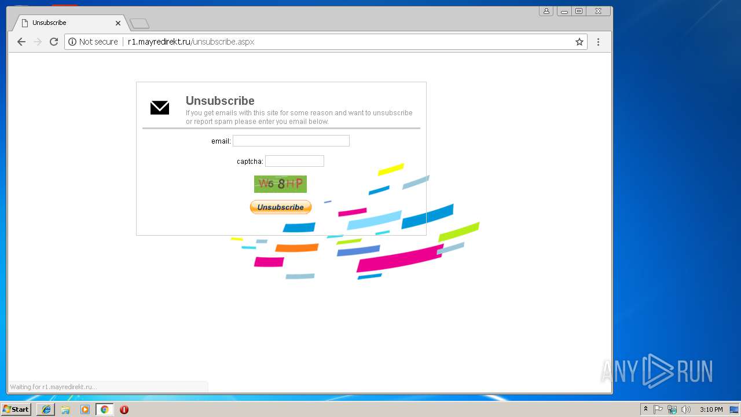Image resolution: width=741 pixels, height=417 pixels.
Task: Open Action Center flag icon
Action: pyautogui.click(x=658, y=409)
